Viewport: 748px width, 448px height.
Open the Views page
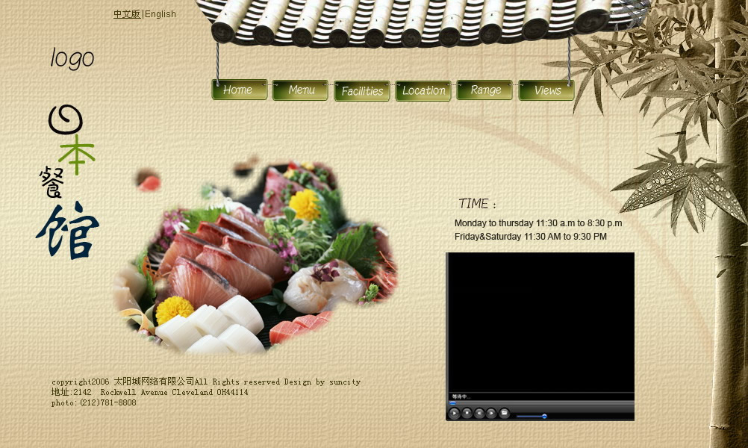point(546,90)
